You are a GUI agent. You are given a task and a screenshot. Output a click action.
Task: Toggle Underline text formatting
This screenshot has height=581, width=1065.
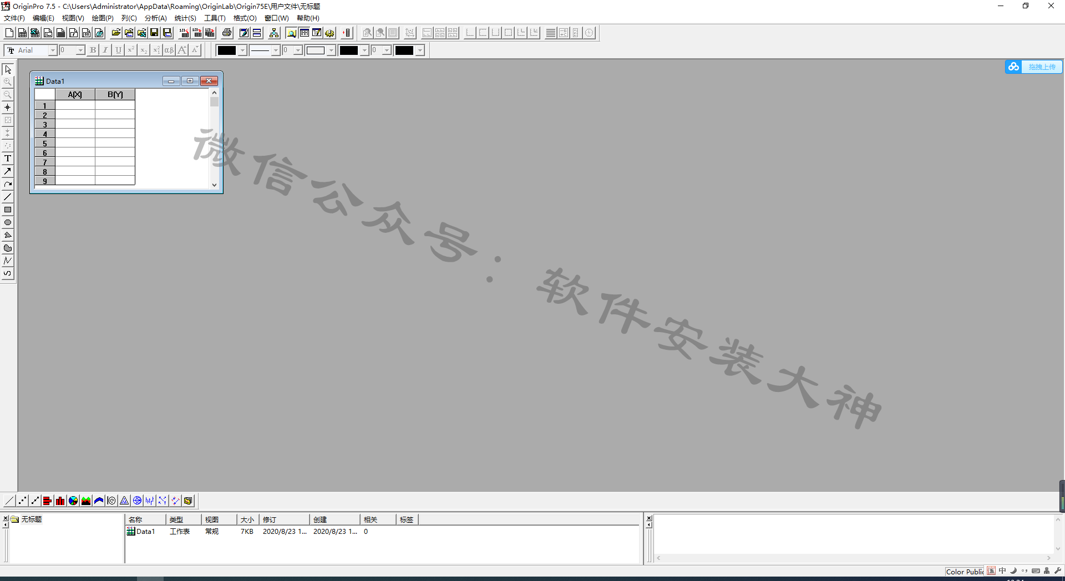coord(118,50)
